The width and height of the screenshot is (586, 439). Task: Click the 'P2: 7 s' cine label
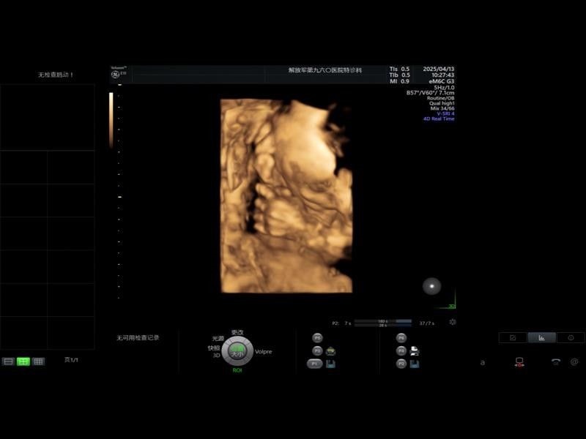pyautogui.click(x=341, y=323)
